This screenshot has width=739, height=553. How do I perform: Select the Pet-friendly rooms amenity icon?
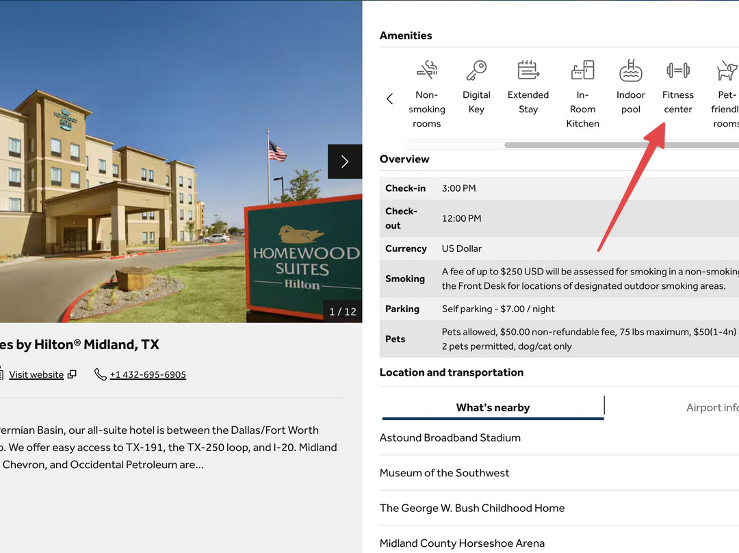click(725, 70)
